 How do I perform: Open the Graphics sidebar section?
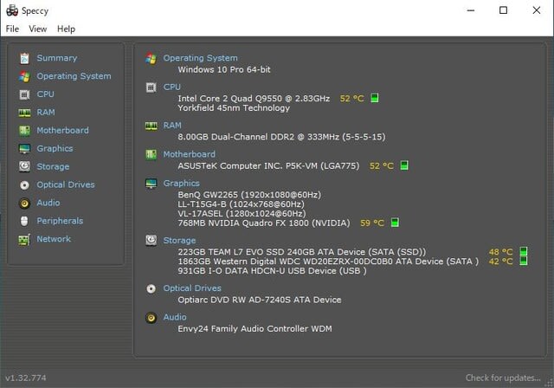(55, 148)
